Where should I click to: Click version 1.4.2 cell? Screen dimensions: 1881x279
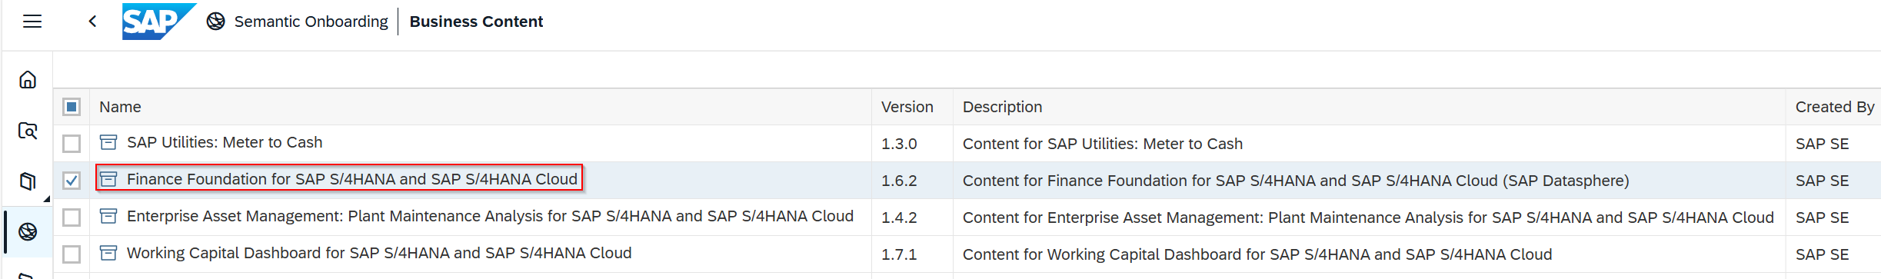(899, 218)
